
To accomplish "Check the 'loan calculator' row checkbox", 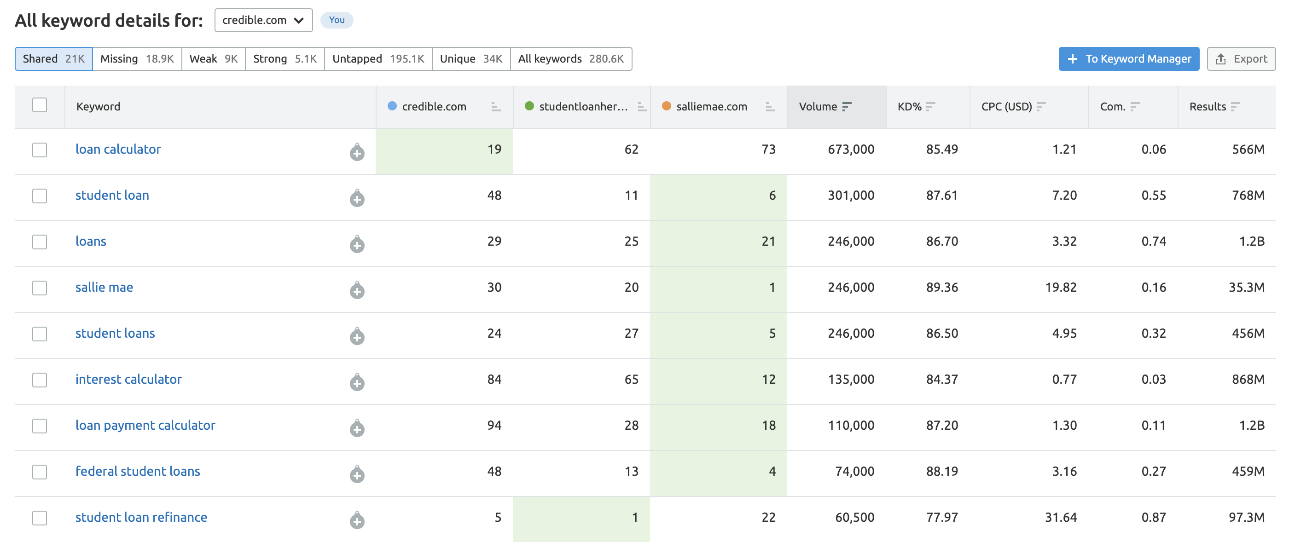I will [x=40, y=150].
